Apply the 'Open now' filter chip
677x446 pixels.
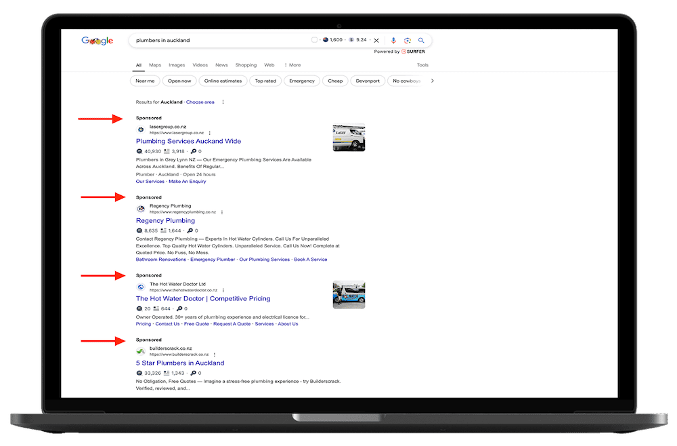(179, 81)
